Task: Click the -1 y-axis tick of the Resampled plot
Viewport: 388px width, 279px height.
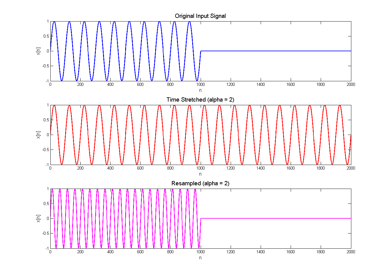Action: [47, 248]
